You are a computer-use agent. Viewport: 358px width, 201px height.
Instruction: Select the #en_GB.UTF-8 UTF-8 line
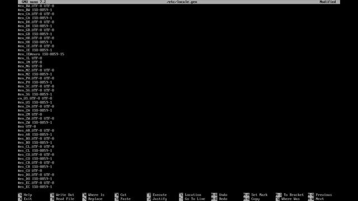pos(36,30)
